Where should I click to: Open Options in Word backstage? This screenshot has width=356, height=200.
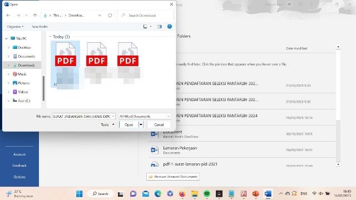tap(19, 177)
